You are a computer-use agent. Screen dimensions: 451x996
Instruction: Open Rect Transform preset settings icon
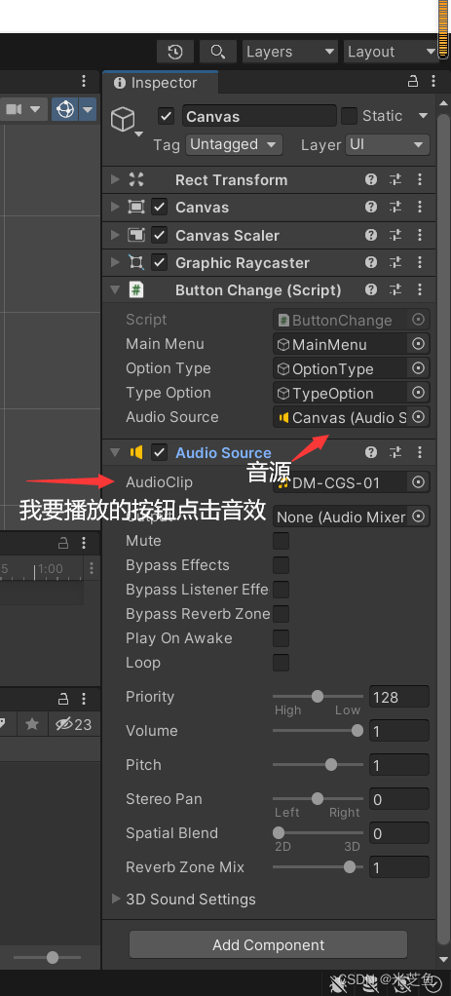point(395,179)
